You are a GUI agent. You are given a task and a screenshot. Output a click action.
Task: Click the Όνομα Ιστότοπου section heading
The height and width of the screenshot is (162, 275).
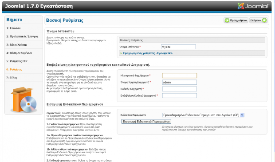[60, 31]
